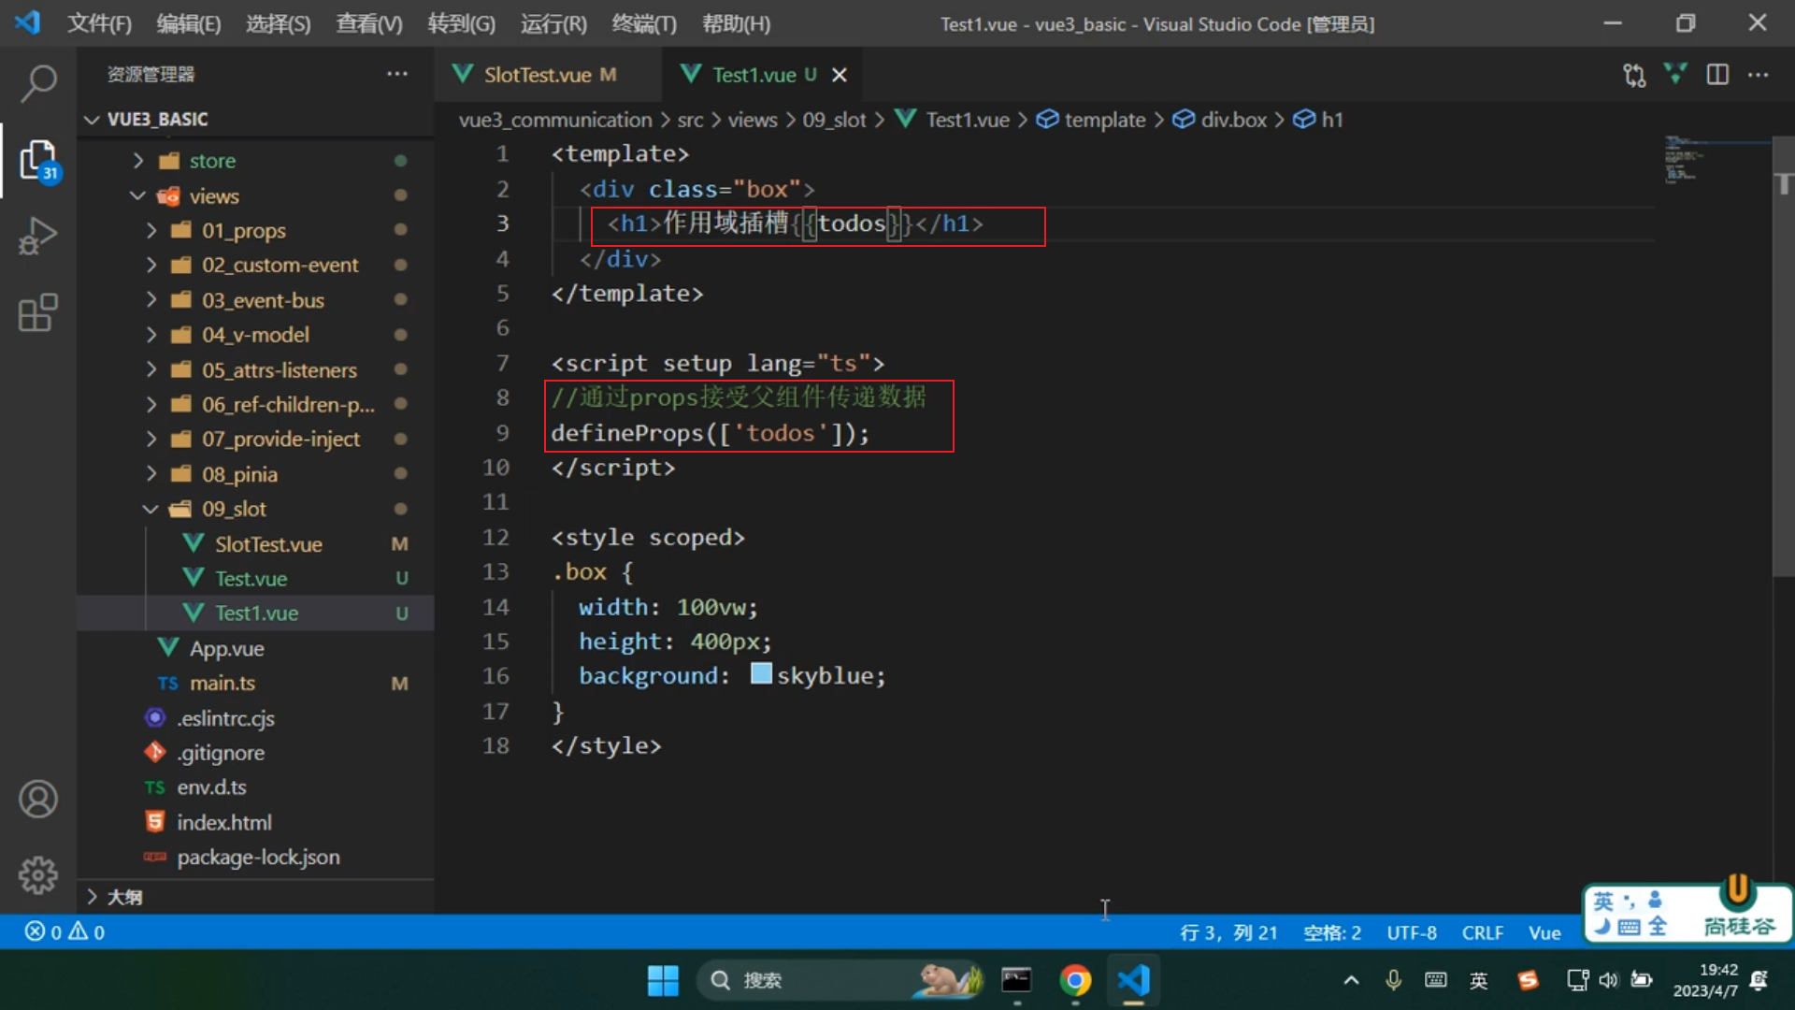
Task: Expand the 03_event-bus folder
Action: [x=254, y=300]
